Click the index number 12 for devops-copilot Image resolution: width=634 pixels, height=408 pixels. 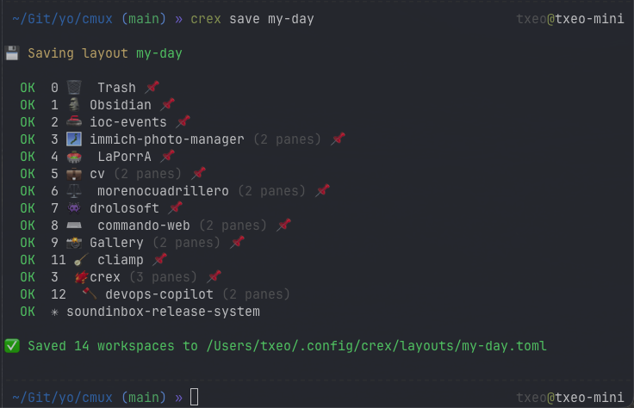coord(59,294)
